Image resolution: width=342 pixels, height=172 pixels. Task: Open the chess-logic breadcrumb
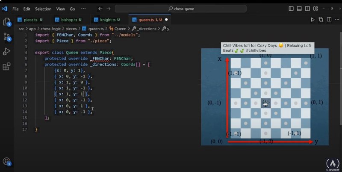tap(50, 29)
